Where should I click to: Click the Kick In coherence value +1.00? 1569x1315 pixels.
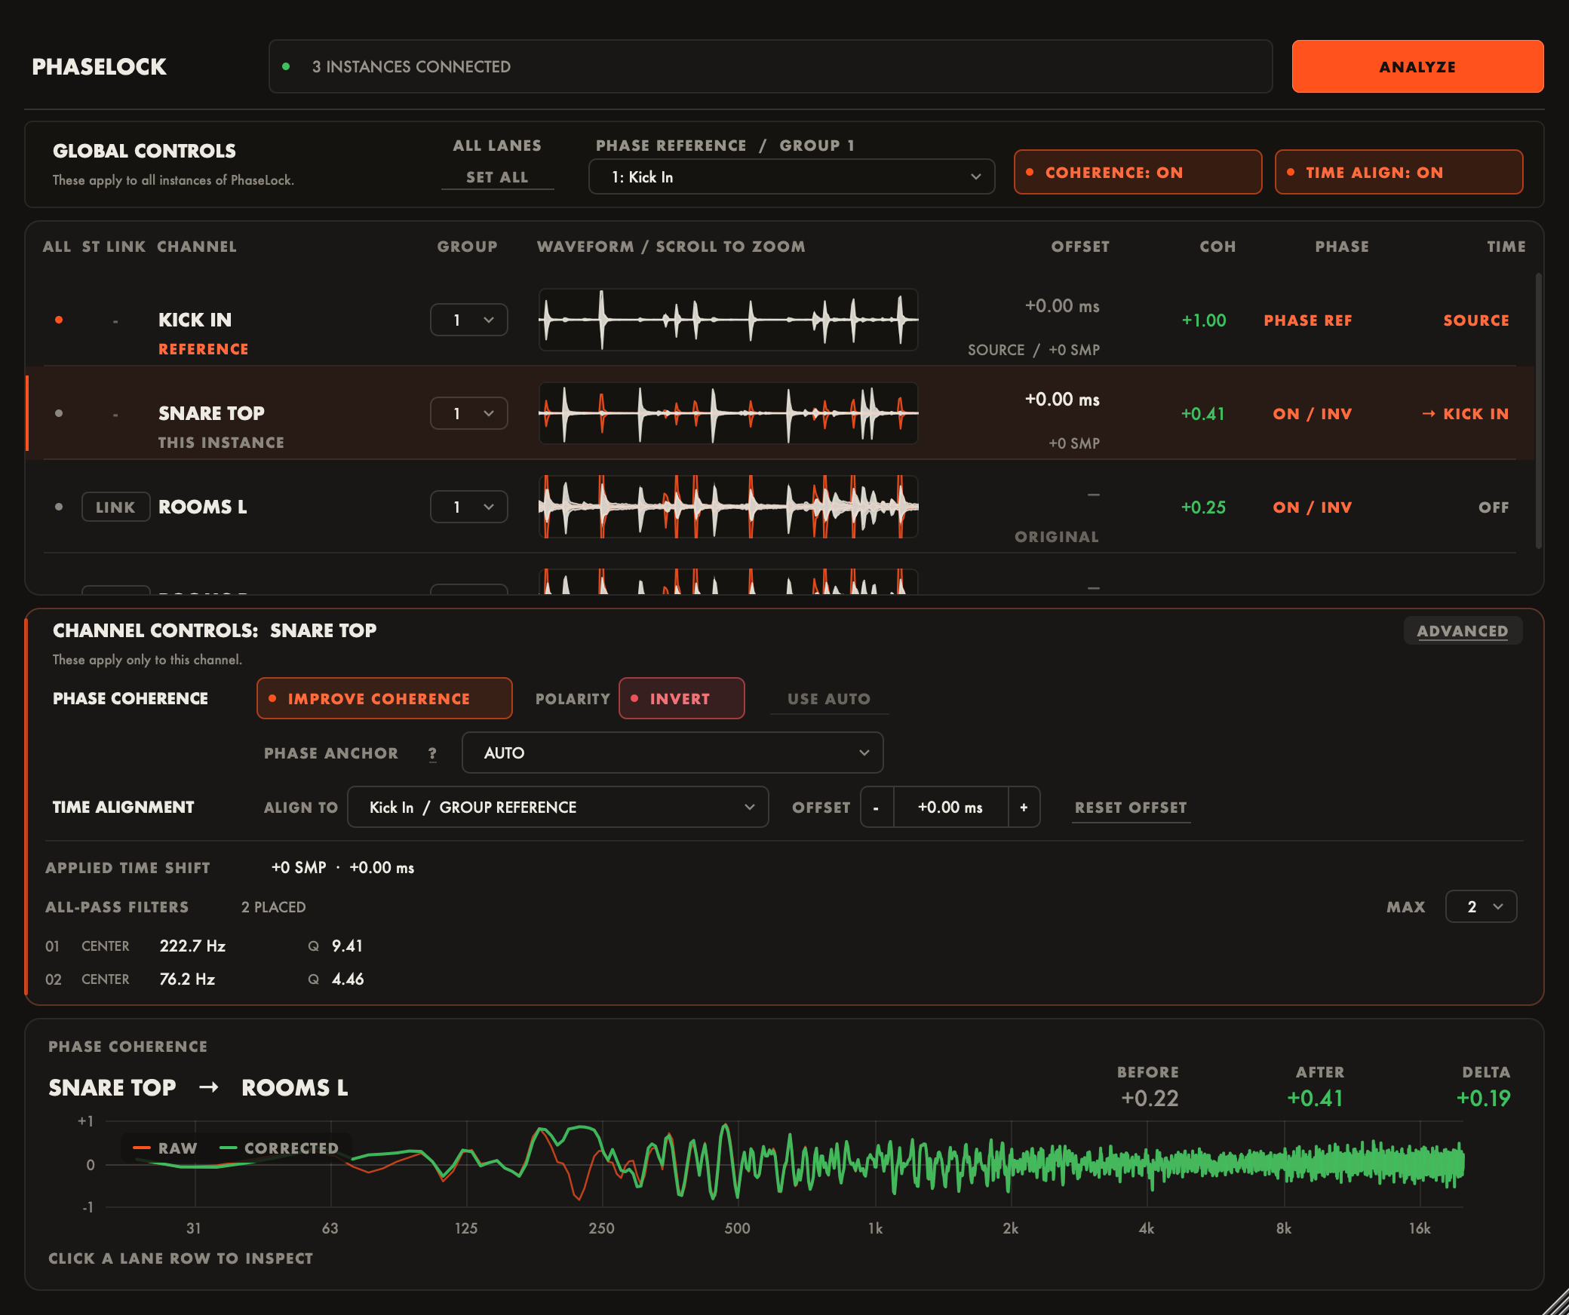(1203, 320)
